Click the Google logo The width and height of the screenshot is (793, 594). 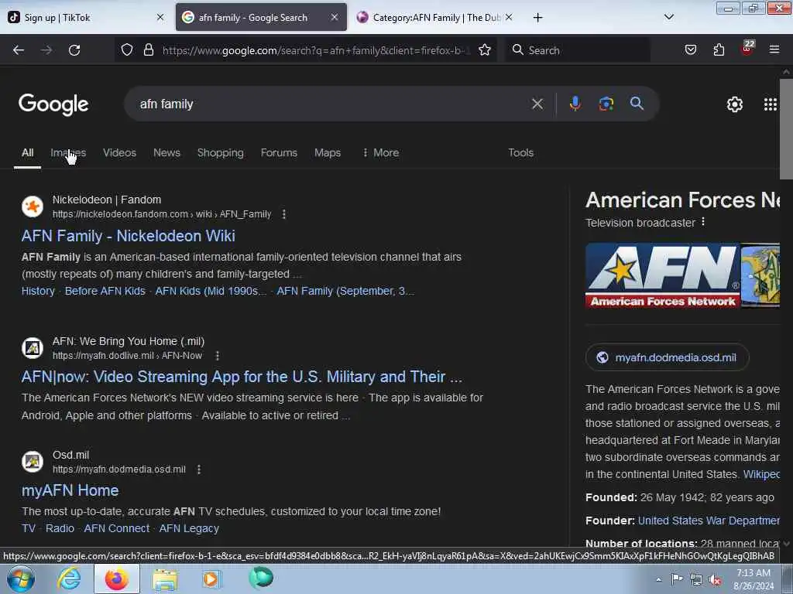tap(53, 104)
